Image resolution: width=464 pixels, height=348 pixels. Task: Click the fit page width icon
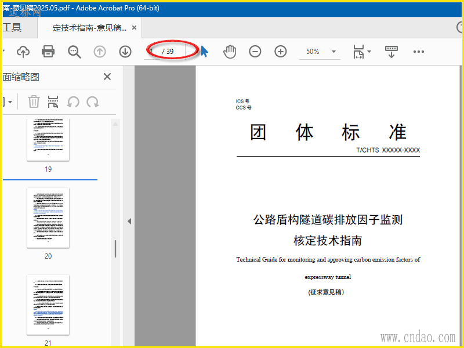358,52
